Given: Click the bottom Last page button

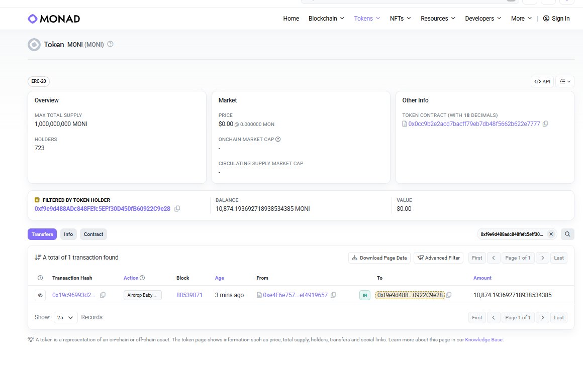Looking at the screenshot, I should click(559, 318).
